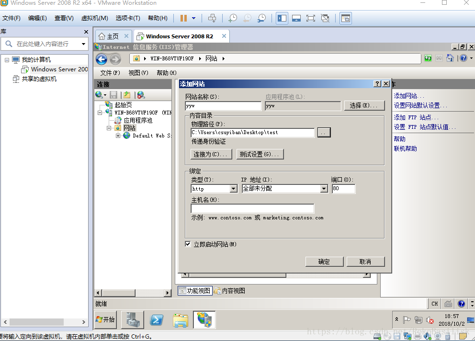Image resolution: width=475 pixels, height=341 pixels.
Task: Collapse the WIN-B68VTUF190F server node
Action: coord(100,113)
